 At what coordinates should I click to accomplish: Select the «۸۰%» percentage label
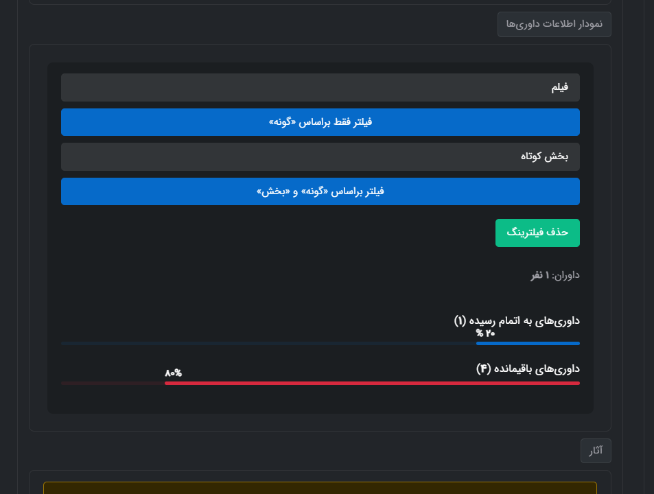173,373
